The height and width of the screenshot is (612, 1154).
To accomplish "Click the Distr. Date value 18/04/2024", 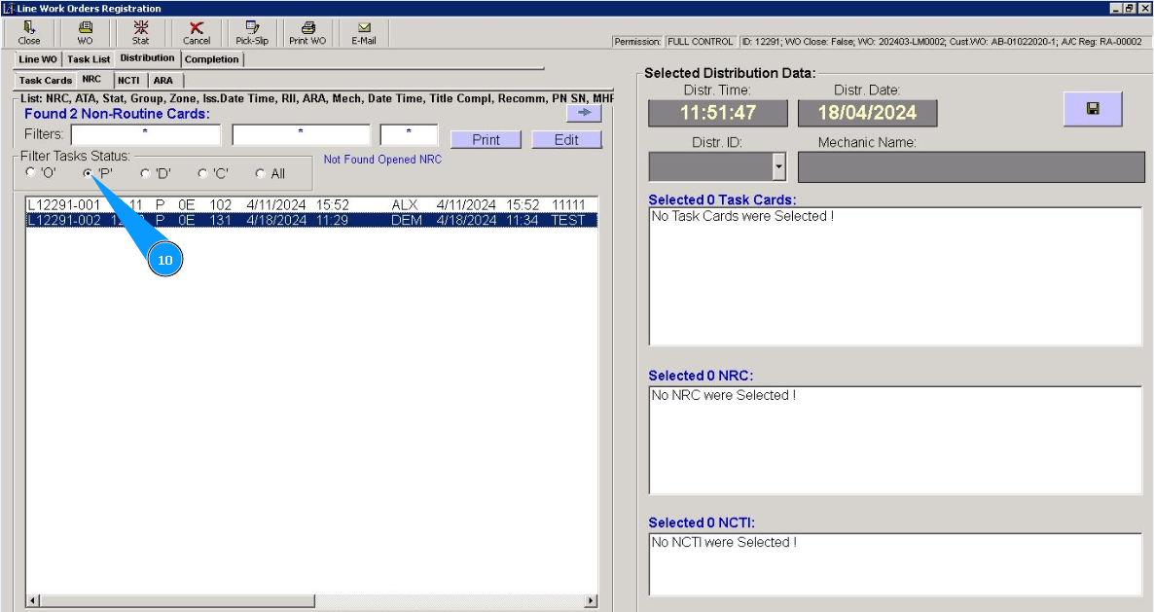I will (x=867, y=113).
